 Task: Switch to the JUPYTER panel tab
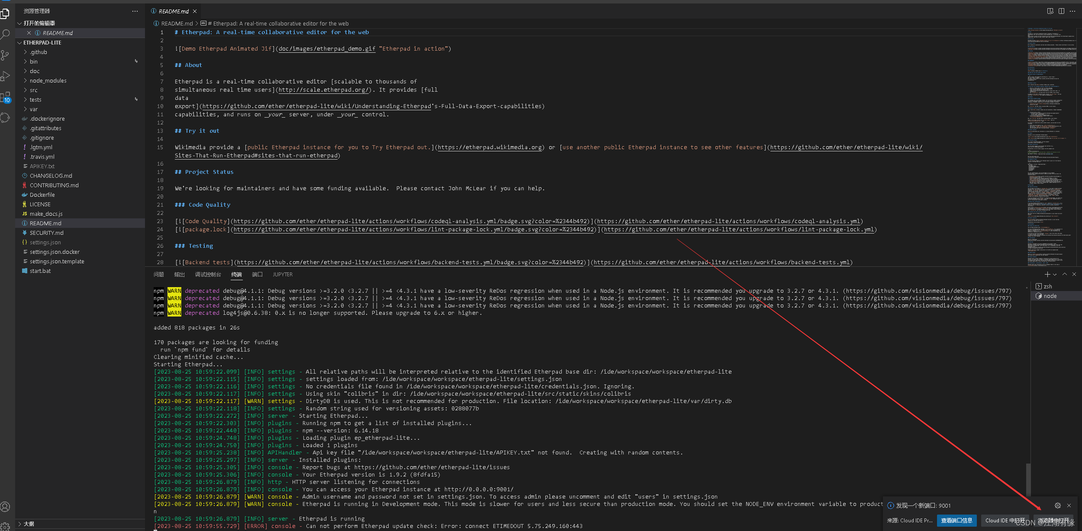coord(283,275)
